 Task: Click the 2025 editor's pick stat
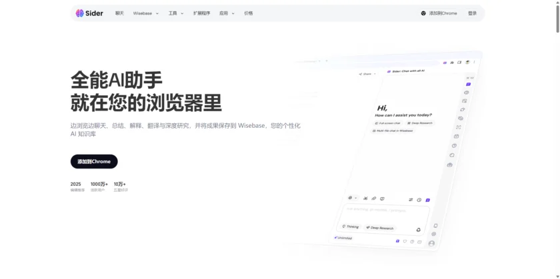pyautogui.click(x=77, y=187)
